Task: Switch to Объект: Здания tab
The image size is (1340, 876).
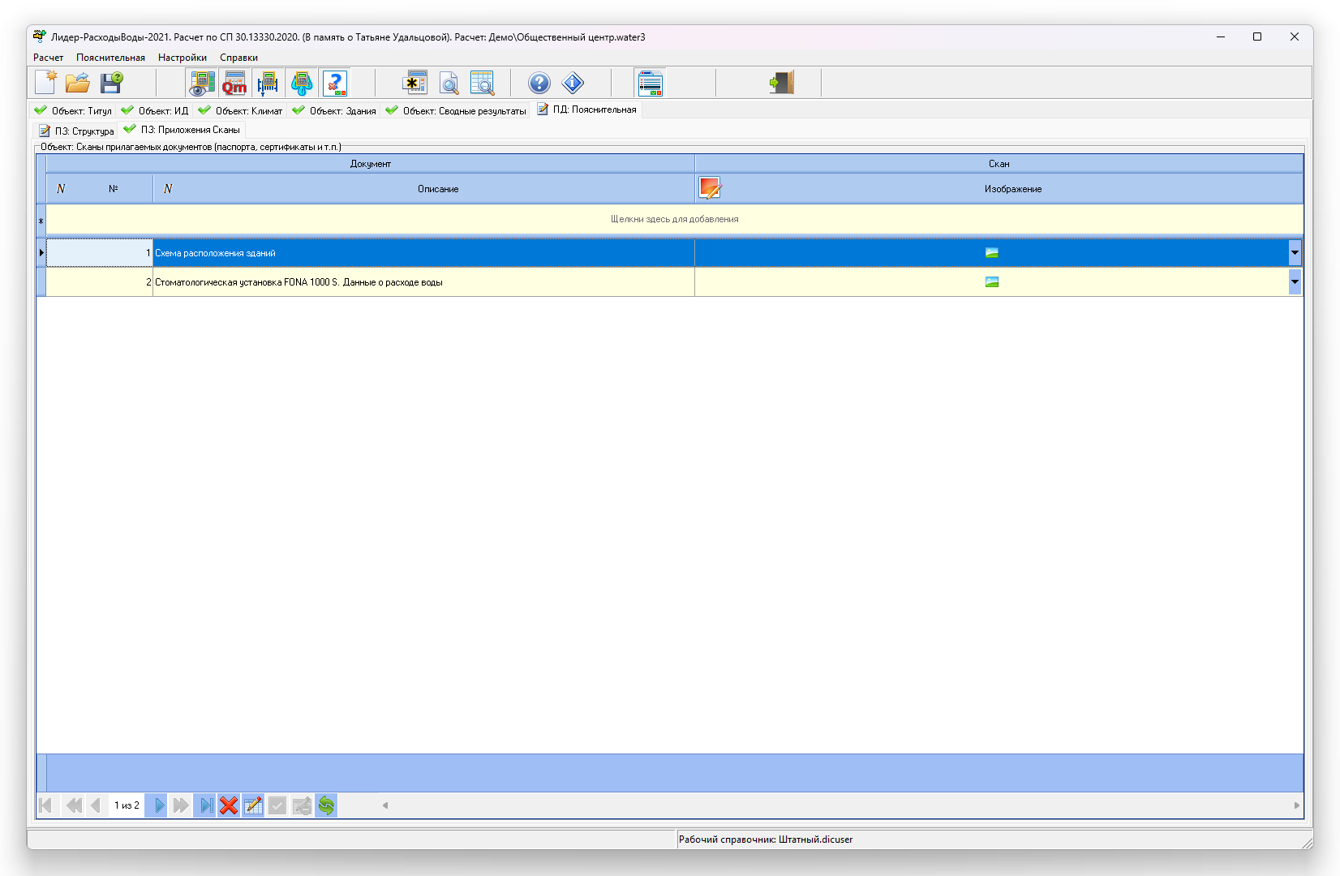Action: click(x=335, y=110)
